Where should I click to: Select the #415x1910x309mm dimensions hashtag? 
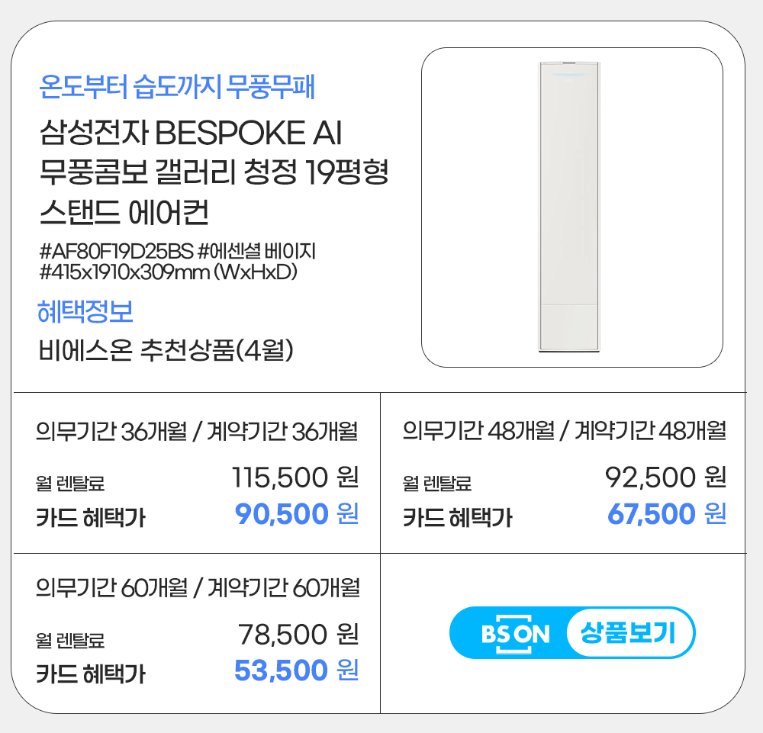pos(167,271)
